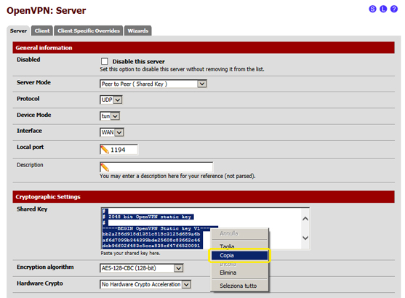Click the '2048 bit OpenVPN static key' line

click(x=150, y=217)
